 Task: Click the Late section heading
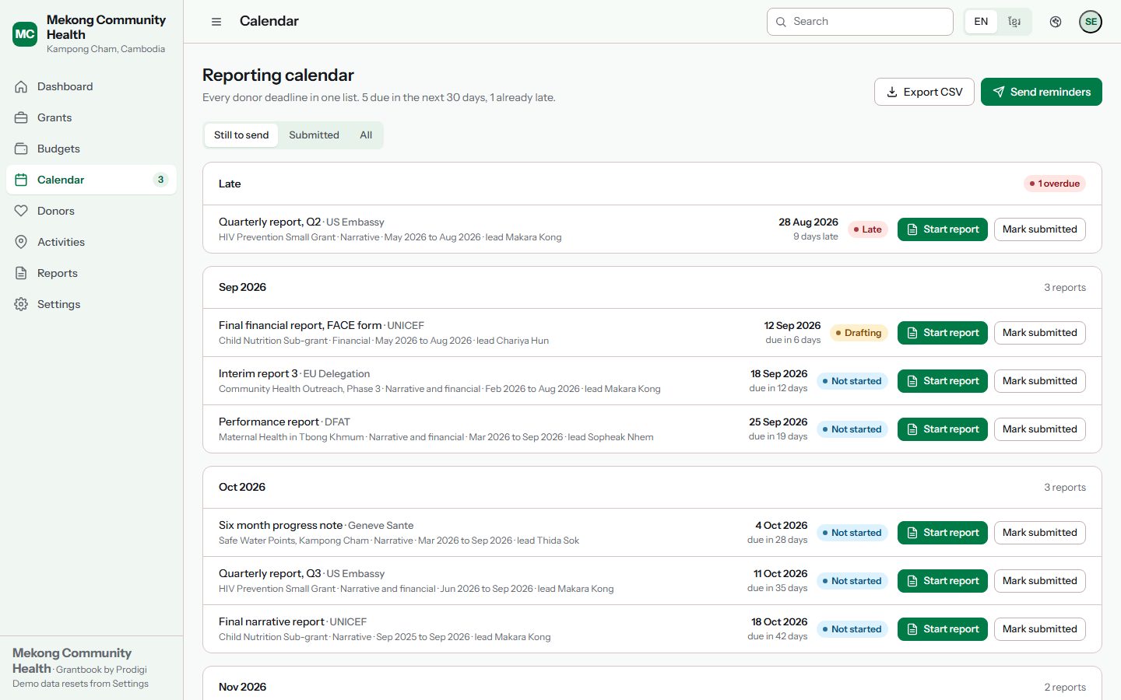[230, 184]
